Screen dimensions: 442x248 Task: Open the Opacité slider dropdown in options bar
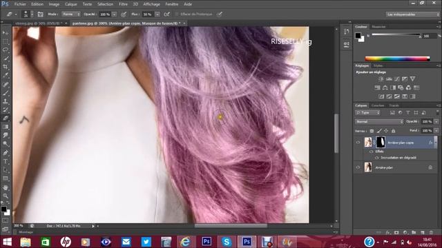(x=114, y=14)
